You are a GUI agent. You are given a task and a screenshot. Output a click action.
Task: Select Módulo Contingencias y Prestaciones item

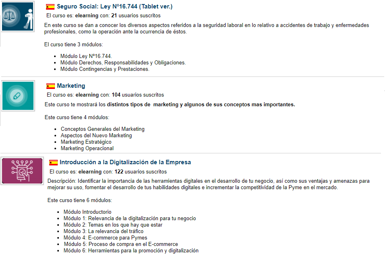105,69
